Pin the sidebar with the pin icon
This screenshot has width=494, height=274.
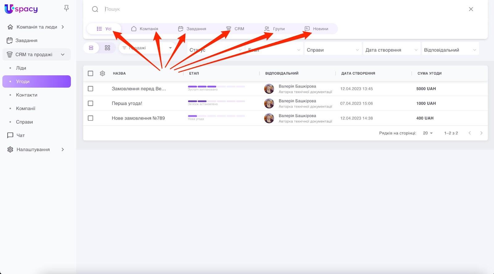pos(66,8)
